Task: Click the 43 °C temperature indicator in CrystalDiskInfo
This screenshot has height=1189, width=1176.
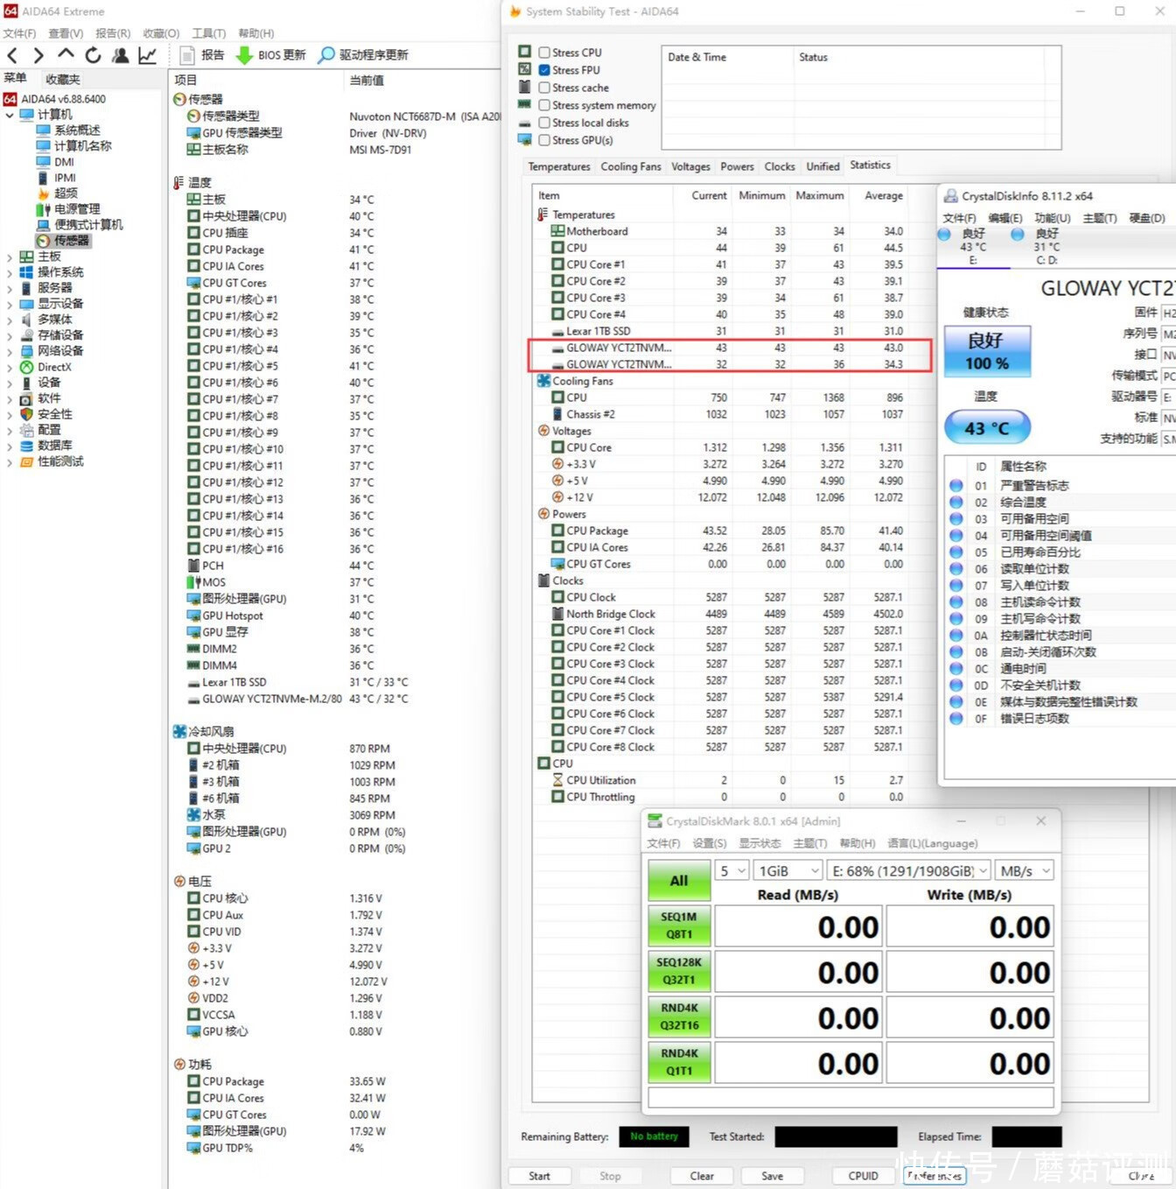Action: coord(987,428)
